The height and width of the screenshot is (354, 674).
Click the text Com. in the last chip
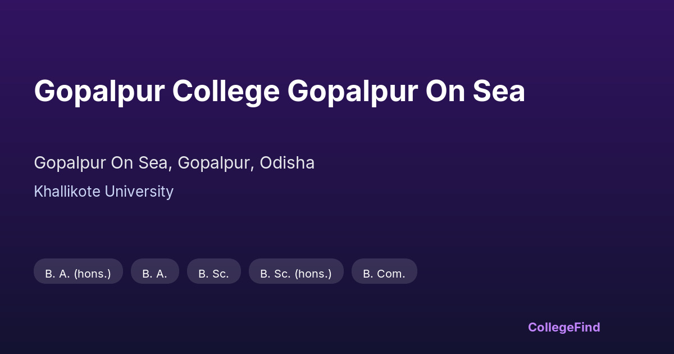click(x=391, y=274)
